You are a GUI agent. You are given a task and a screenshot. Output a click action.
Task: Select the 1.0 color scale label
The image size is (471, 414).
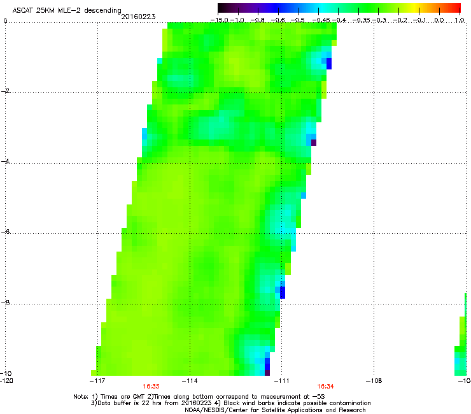pos(460,20)
